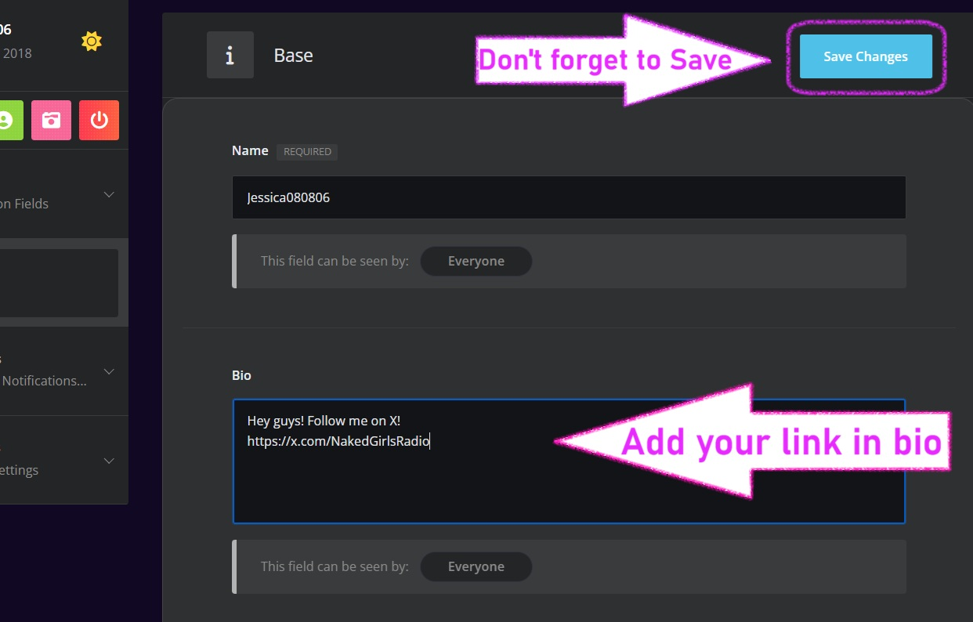The height and width of the screenshot is (622, 973).
Task: Expand the Notifications section chevron
Action: pyautogui.click(x=110, y=371)
